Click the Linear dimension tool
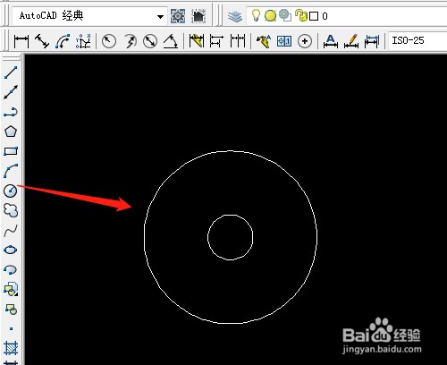Screen dimensions: 447x365 (21, 41)
